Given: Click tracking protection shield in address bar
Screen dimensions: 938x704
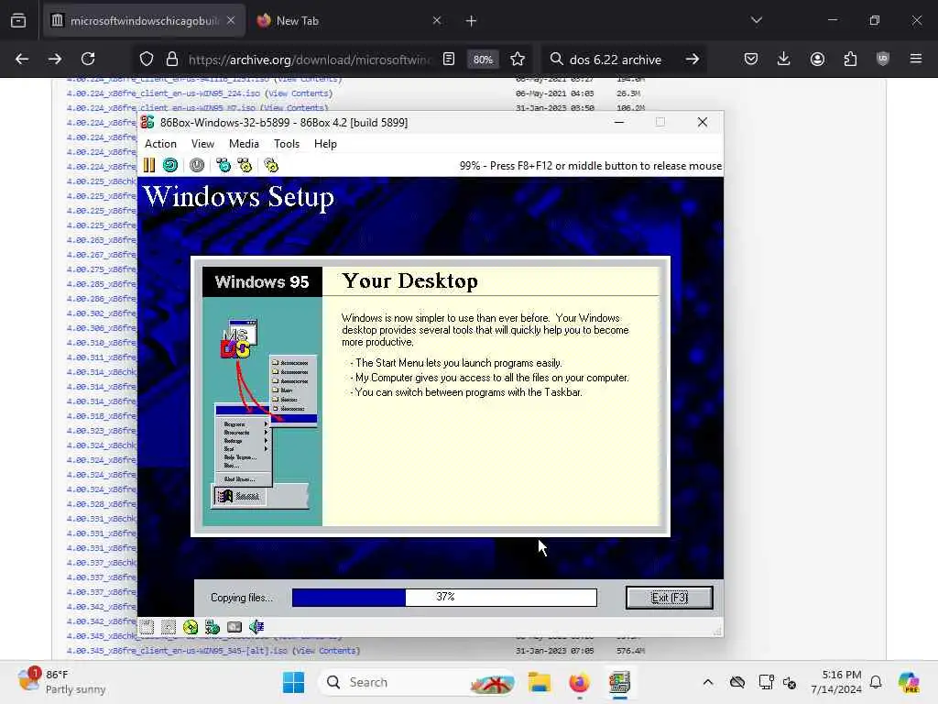Looking at the screenshot, I should coord(147,59).
